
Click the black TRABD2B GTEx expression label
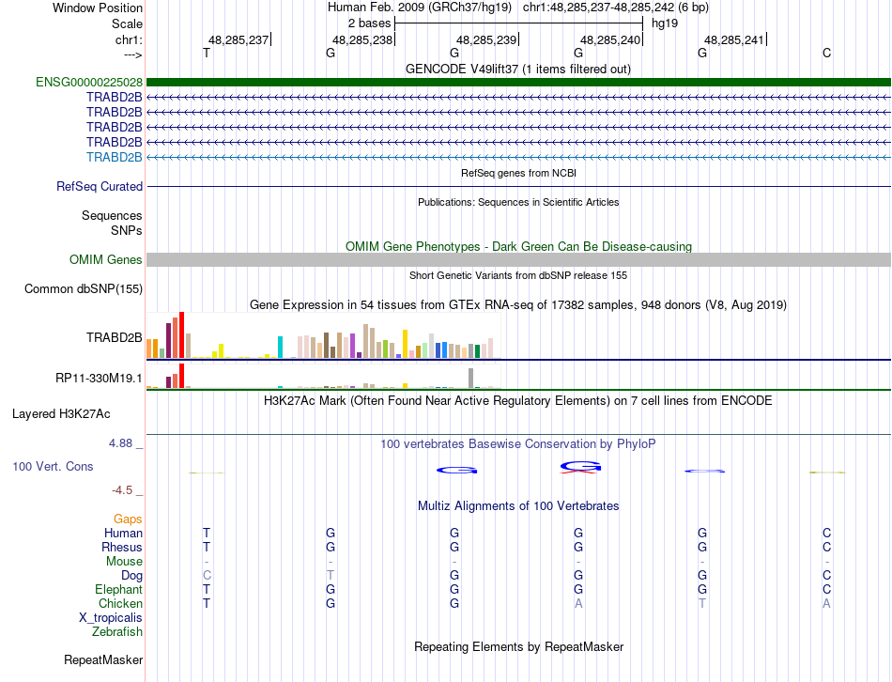[x=114, y=337]
